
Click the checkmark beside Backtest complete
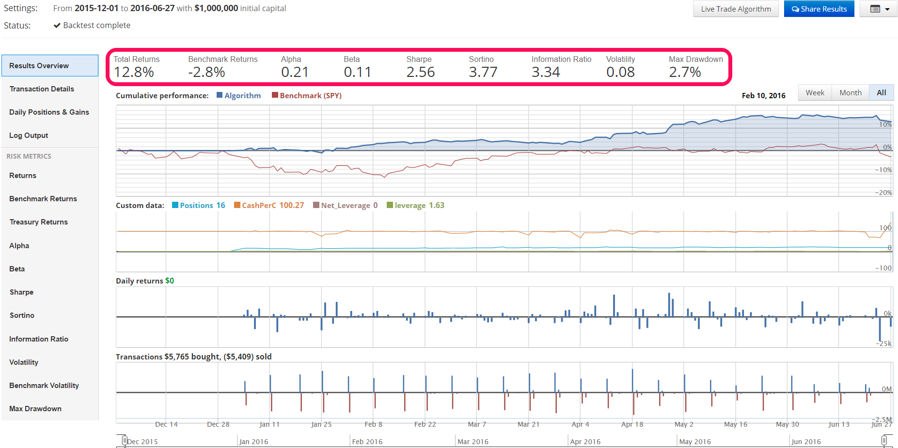(57, 25)
